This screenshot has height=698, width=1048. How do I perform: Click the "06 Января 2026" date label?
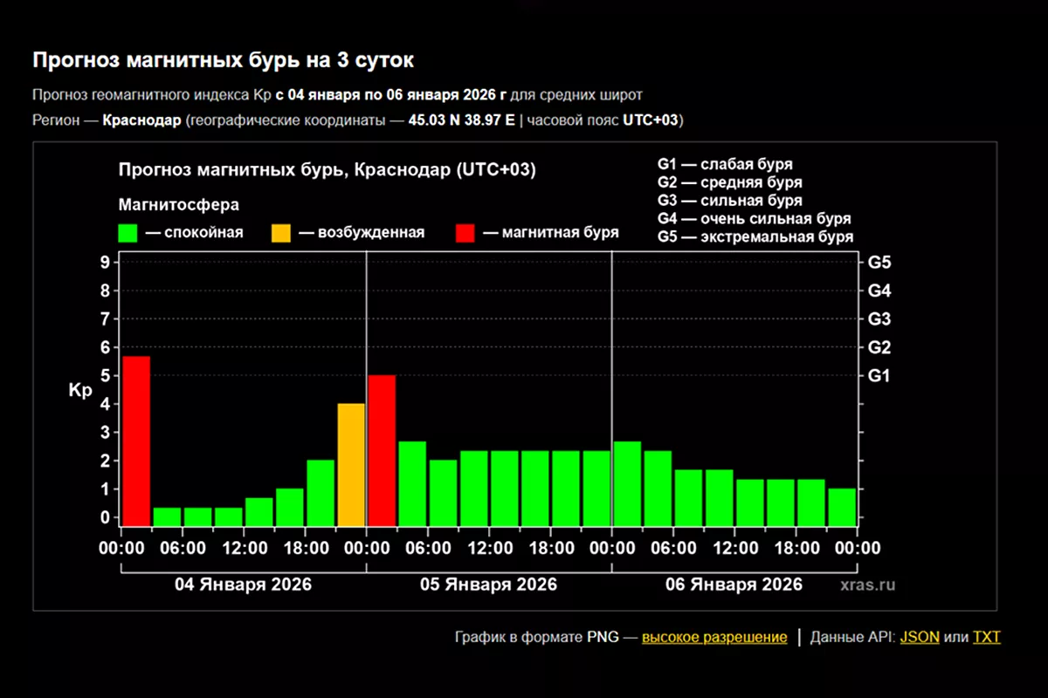tap(734, 585)
